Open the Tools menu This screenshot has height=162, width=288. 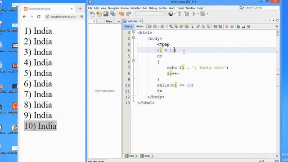click(180, 8)
